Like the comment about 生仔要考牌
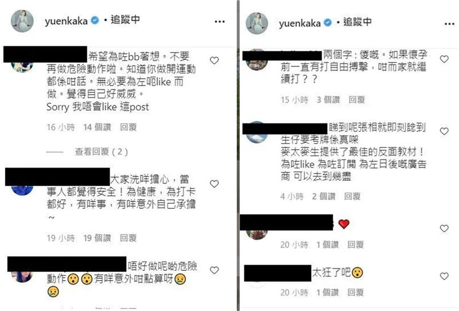 point(444,131)
